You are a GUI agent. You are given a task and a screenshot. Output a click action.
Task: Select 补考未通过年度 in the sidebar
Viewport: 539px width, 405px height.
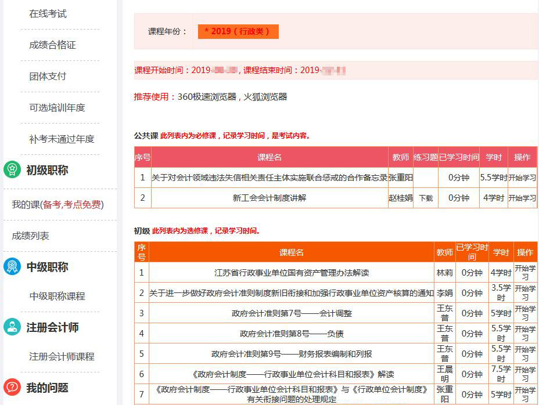[x=62, y=139]
